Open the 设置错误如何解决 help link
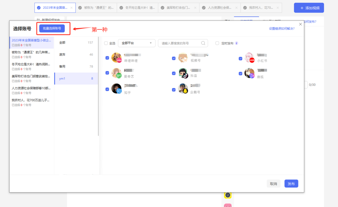This screenshot has width=338, height=207. tap(282, 29)
